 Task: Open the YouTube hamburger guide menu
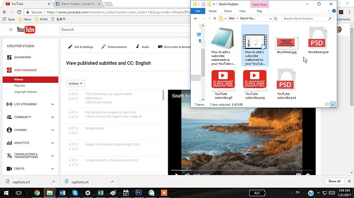11,29
